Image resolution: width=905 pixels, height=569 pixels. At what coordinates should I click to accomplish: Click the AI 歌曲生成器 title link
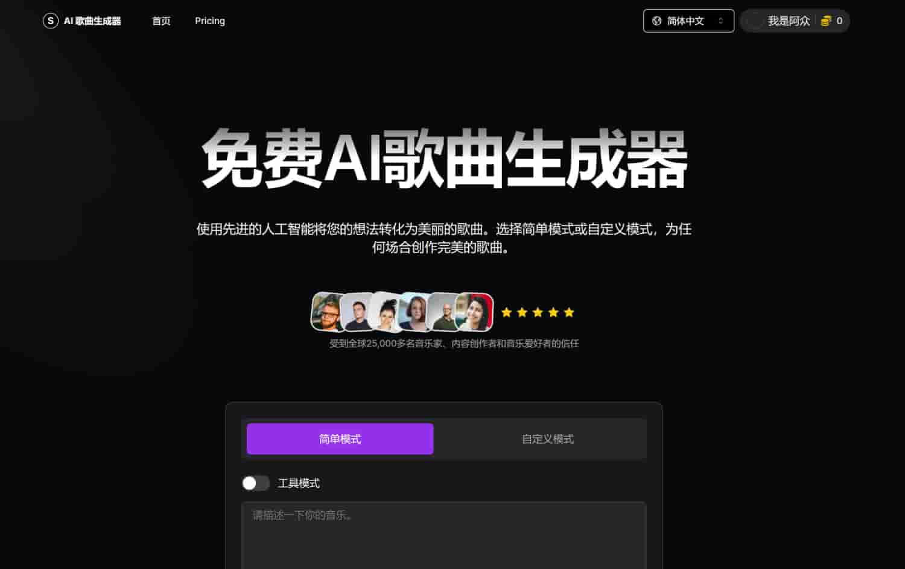point(92,20)
